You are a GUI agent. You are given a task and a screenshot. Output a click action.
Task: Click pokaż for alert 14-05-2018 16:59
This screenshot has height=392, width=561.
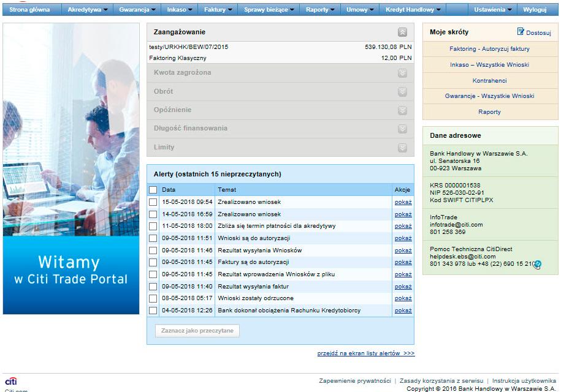(x=403, y=214)
